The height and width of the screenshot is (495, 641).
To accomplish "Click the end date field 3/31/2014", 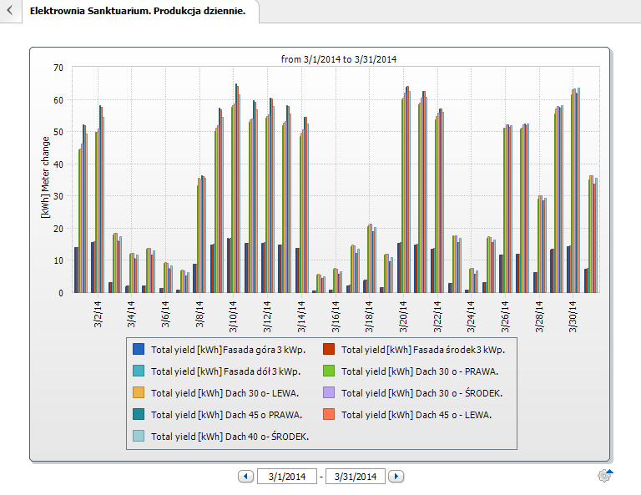I will pyautogui.click(x=356, y=477).
